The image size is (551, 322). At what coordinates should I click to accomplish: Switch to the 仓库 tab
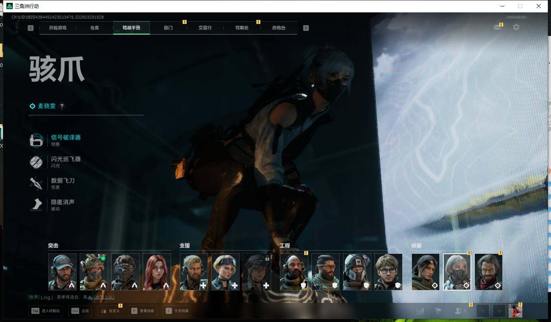[x=94, y=28]
